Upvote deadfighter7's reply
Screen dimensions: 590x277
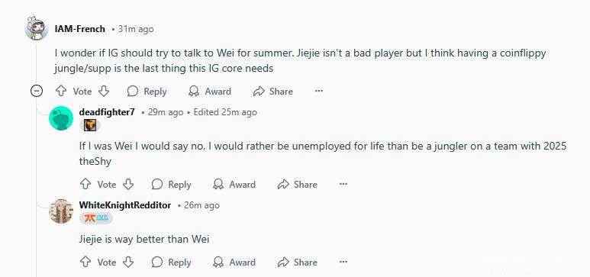tap(85, 184)
